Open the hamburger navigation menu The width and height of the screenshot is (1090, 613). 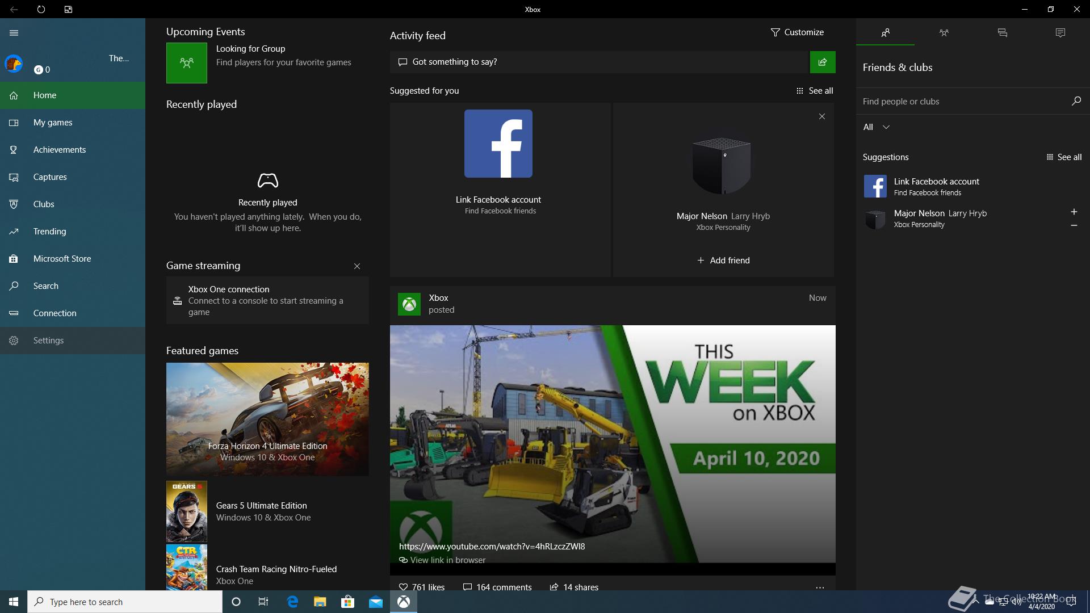[x=14, y=33]
